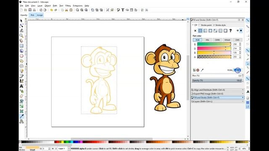269x151 pixels.
Task: Click the Opacity percentage slider bar
Action: click(216, 80)
